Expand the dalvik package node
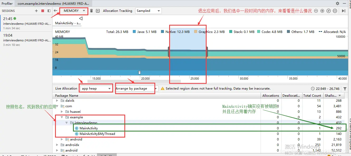This screenshot has height=156, width=351. pyautogui.click(x=57, y=101)
